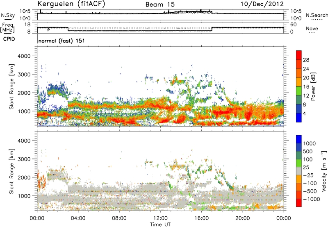Click the "Beam 15" header label
The height and width of the screenshot is (227, 328).
(x=160, y=5)
